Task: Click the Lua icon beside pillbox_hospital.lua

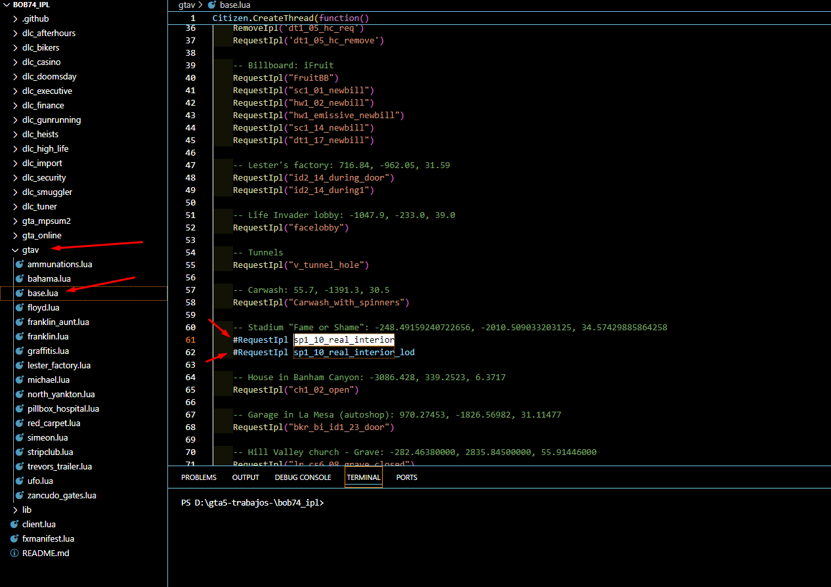Action: coord(19,408)
